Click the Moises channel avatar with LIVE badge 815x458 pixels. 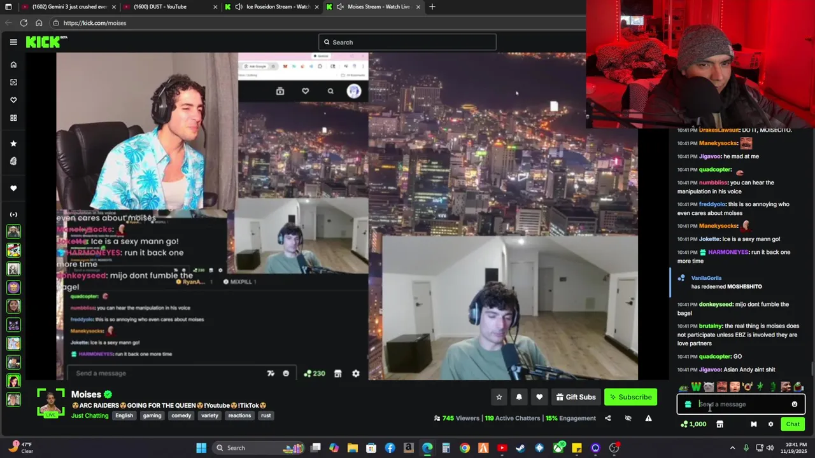click(x=50, y=403)
